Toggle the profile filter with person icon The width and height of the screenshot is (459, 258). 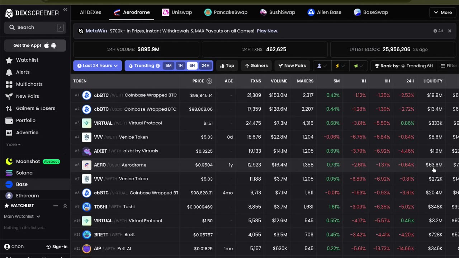coord(322,66)
